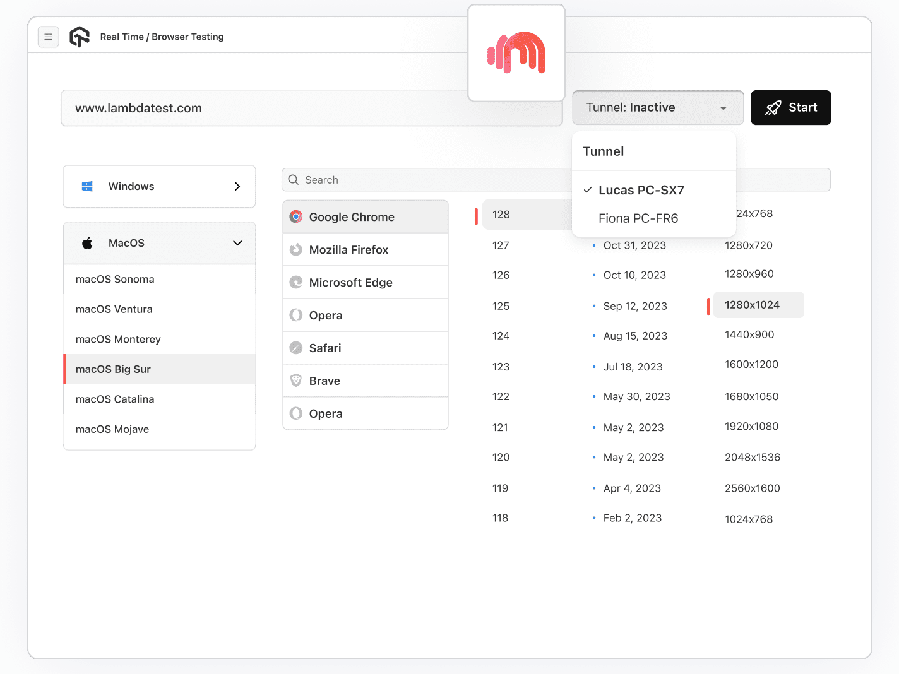Click the Apple logo next to MacOS
The height and width of the screenshot is (674, 899).
(86, 242)
